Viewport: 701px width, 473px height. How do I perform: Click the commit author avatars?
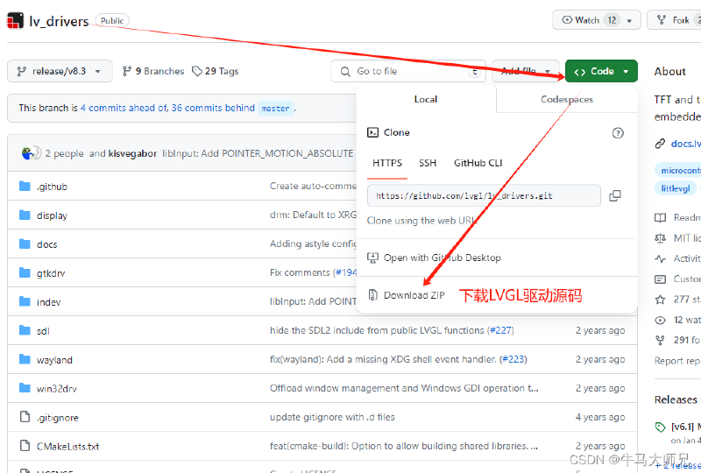(32, 153)
